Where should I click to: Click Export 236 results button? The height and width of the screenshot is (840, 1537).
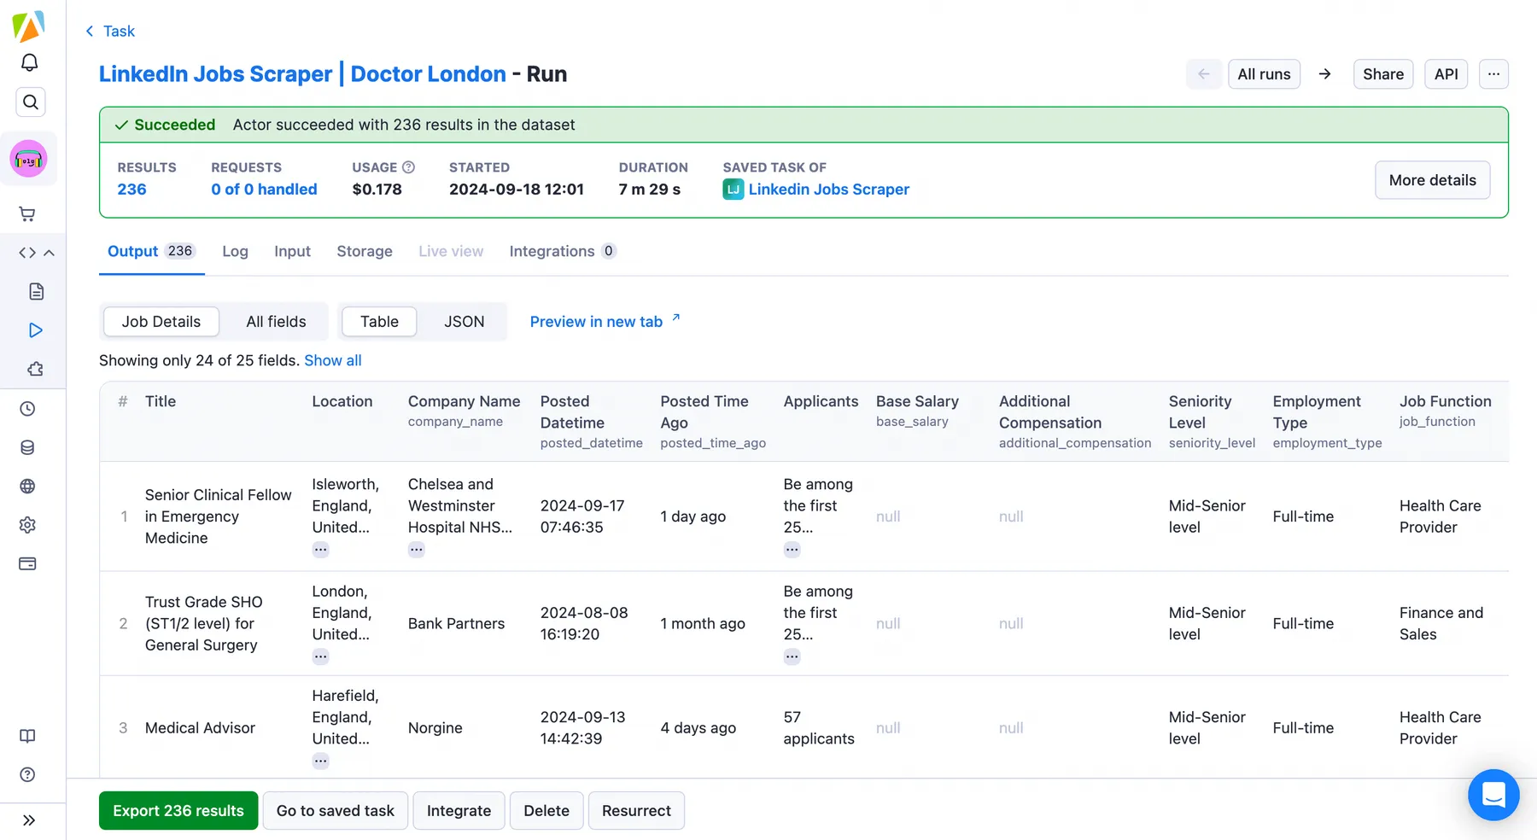[x=178, y=811]
